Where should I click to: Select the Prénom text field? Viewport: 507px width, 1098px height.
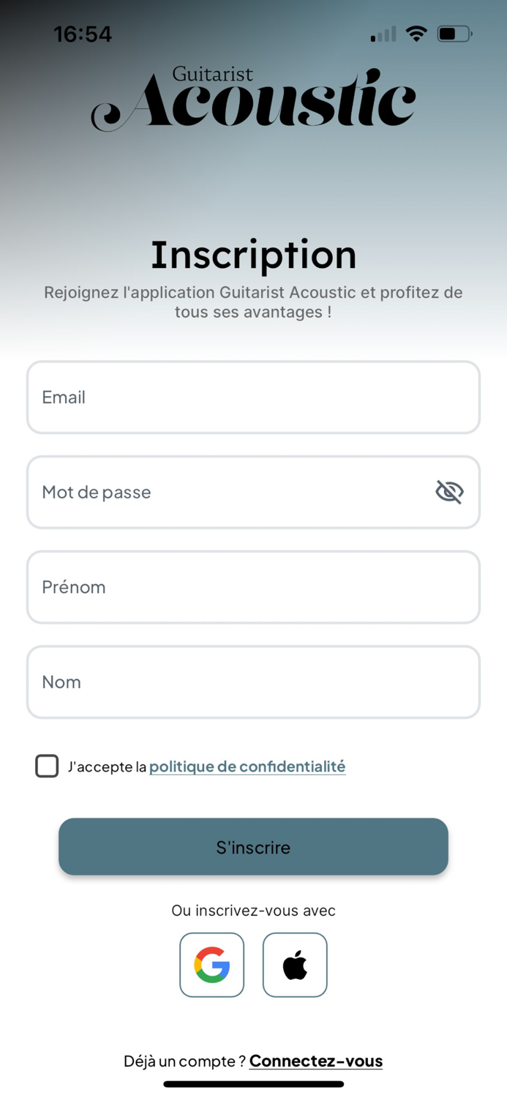point(253,587)
